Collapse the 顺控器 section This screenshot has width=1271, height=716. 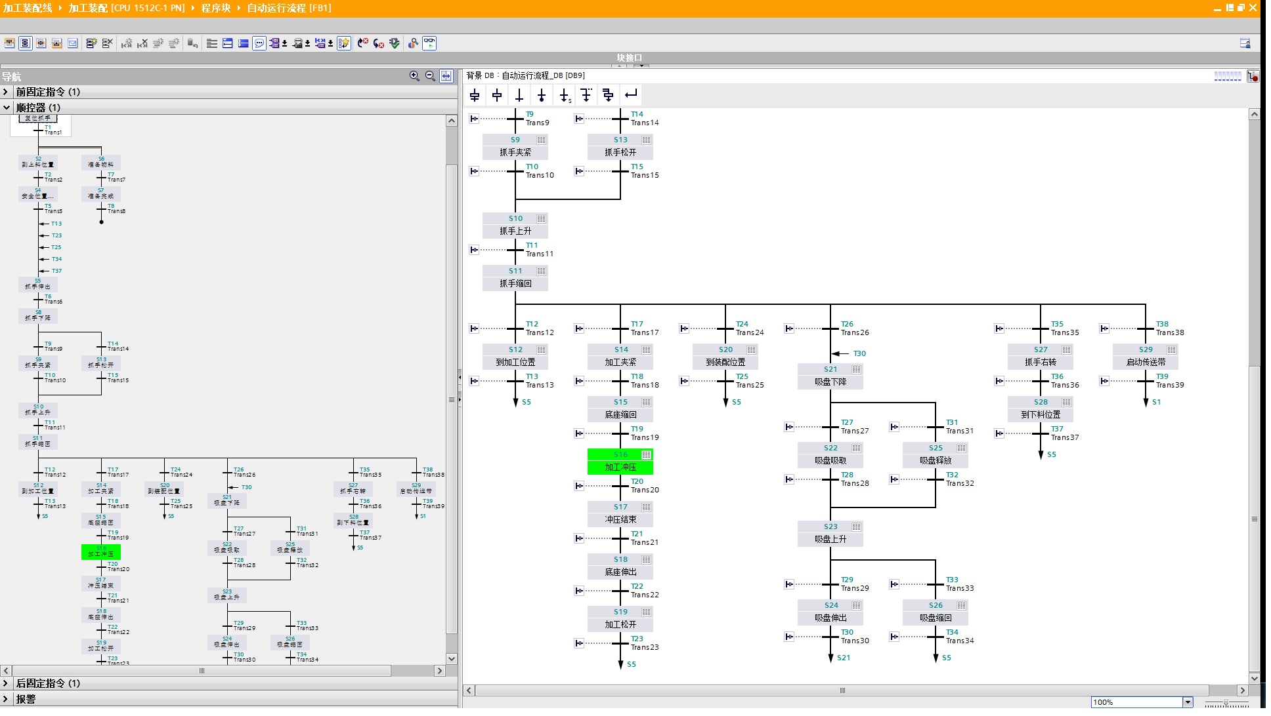(6, 108)
